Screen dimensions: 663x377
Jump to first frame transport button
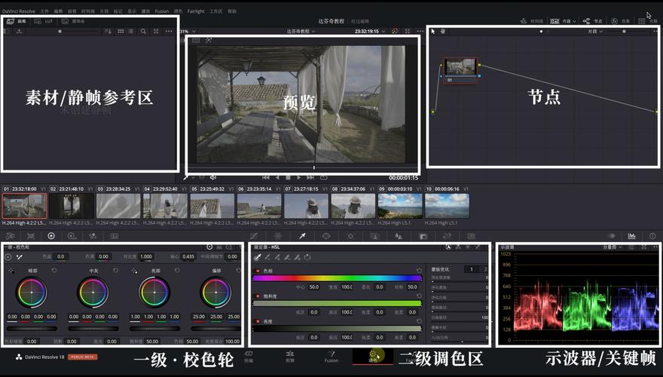click(265, 178)
